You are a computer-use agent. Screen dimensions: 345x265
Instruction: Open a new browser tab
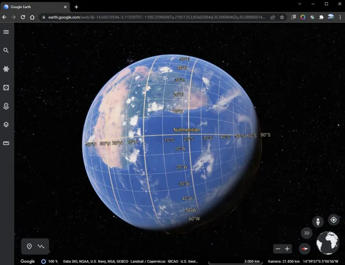77,6
